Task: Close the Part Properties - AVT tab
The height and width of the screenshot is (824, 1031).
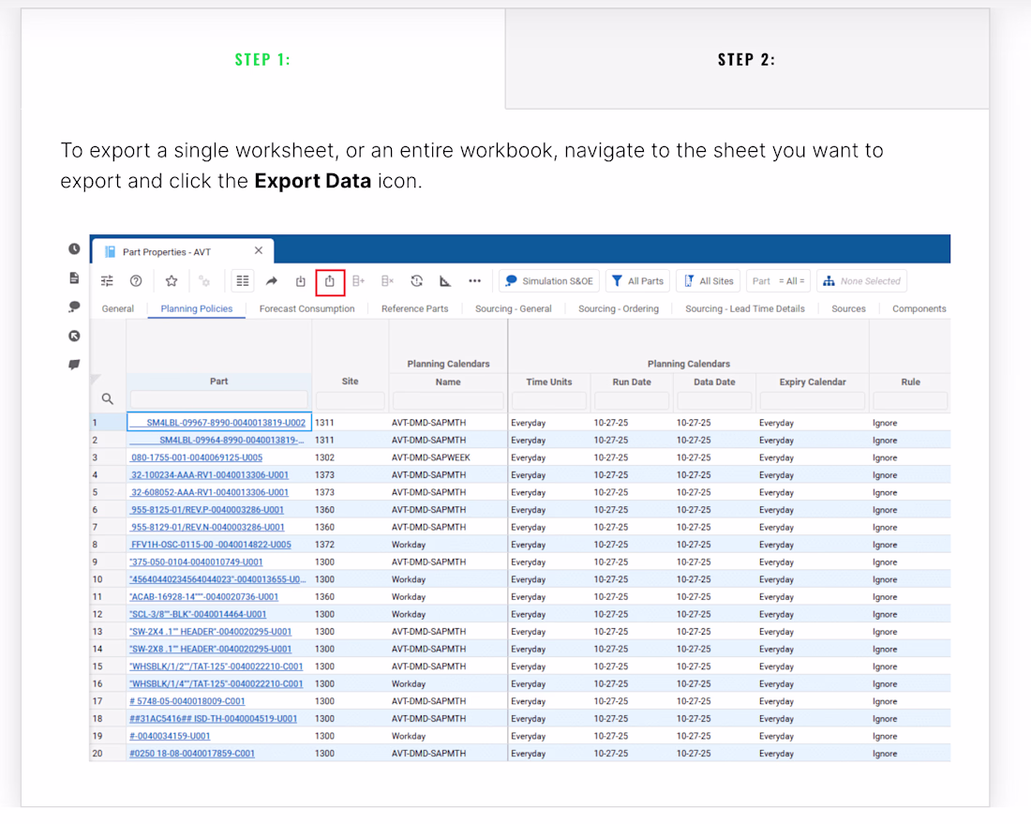Action: coord(259,250)
